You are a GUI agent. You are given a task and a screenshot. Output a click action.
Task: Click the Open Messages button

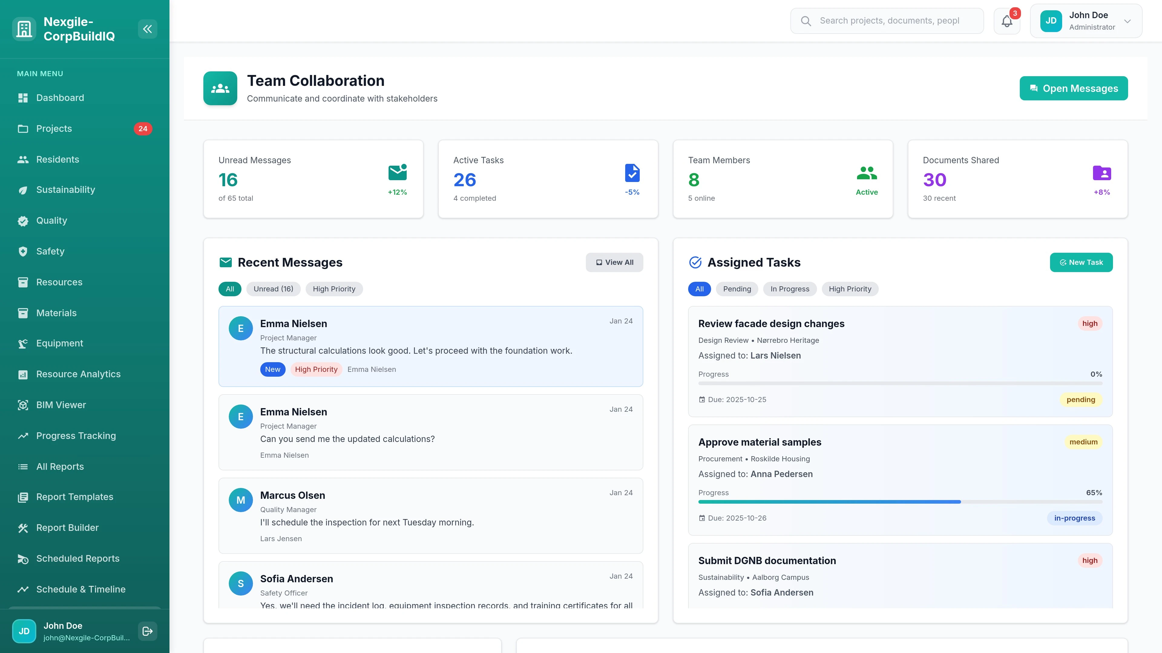point(1074,88)
